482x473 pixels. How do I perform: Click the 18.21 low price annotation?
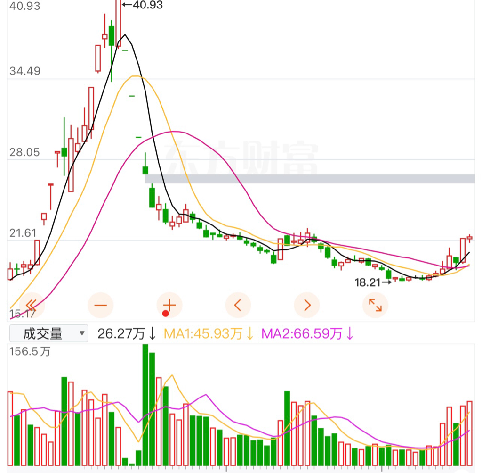pos(373,282)
